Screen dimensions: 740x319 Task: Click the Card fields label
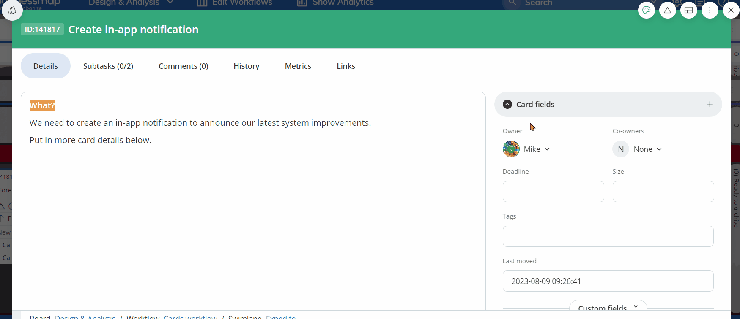[535, 104]
